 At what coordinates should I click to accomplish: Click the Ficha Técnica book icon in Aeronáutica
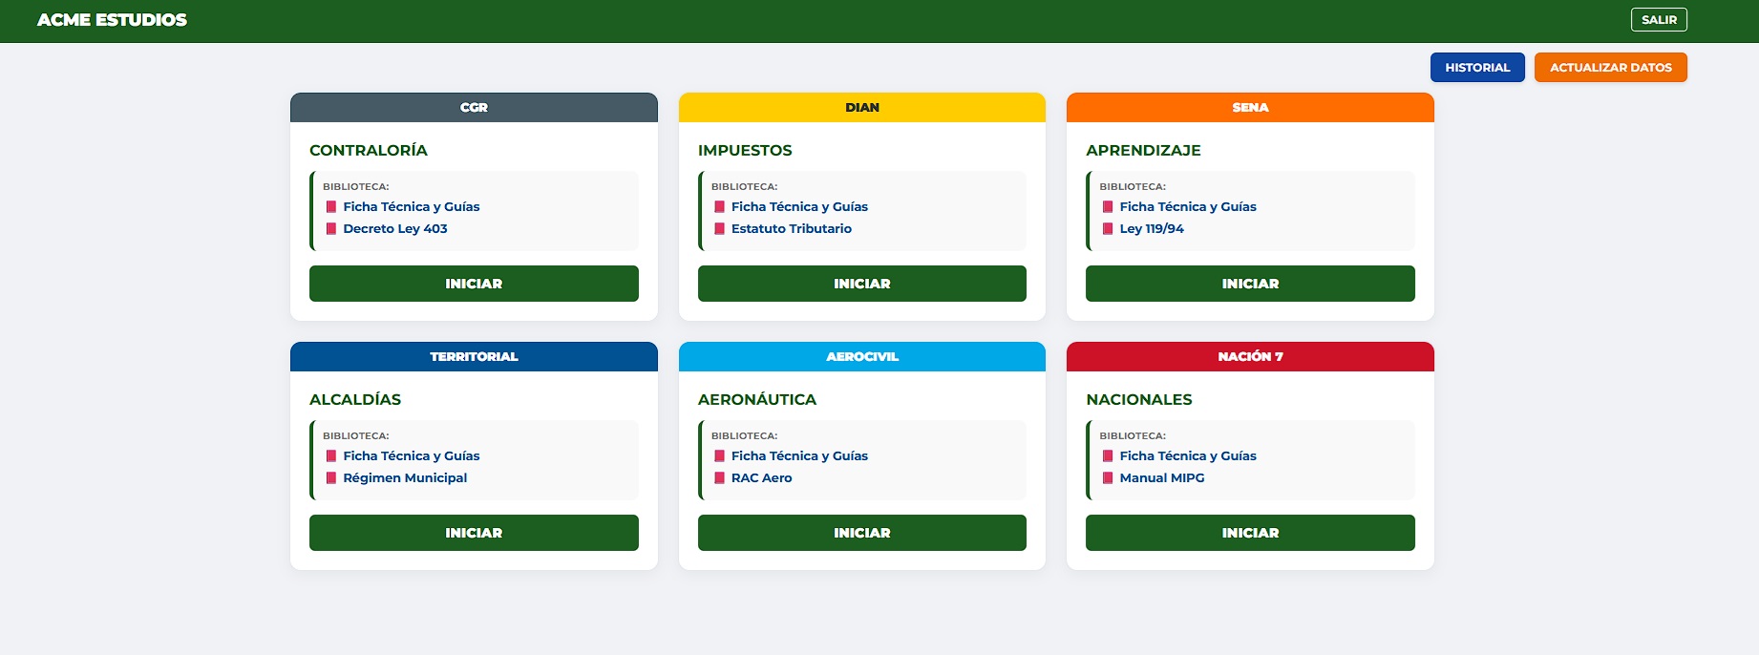click(719, 456)
